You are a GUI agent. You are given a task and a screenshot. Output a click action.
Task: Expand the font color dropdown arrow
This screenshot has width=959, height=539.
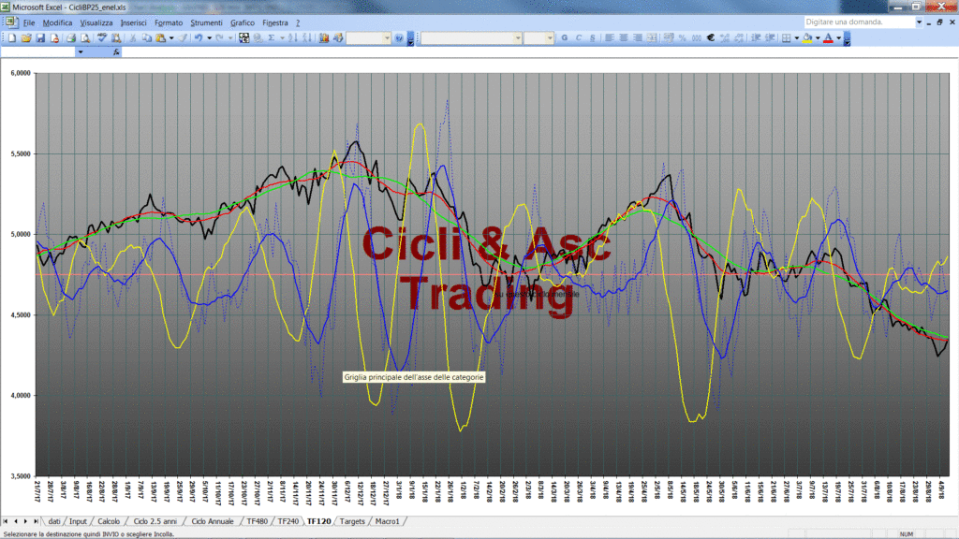point(838,37)
